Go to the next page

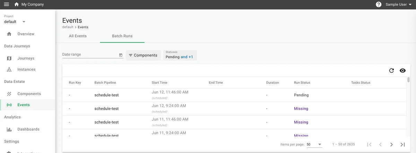point(391,144)
